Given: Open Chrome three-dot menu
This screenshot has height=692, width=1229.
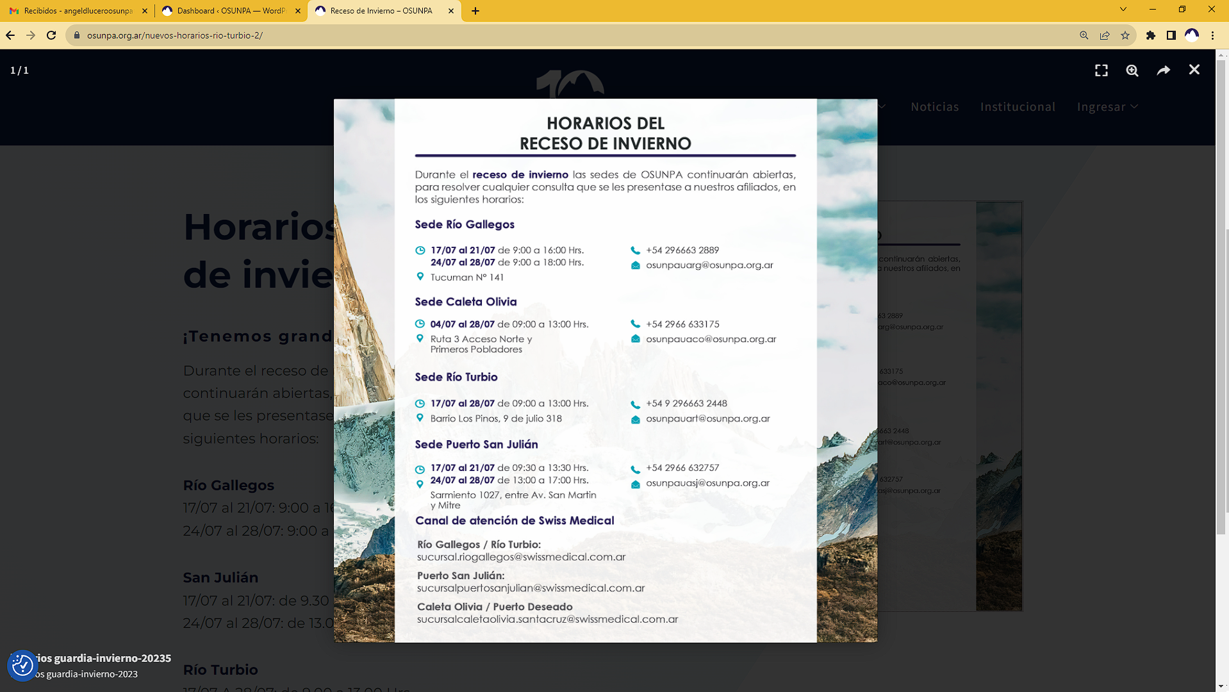Looking at the screenshot, I should [x=1212, y=35].
